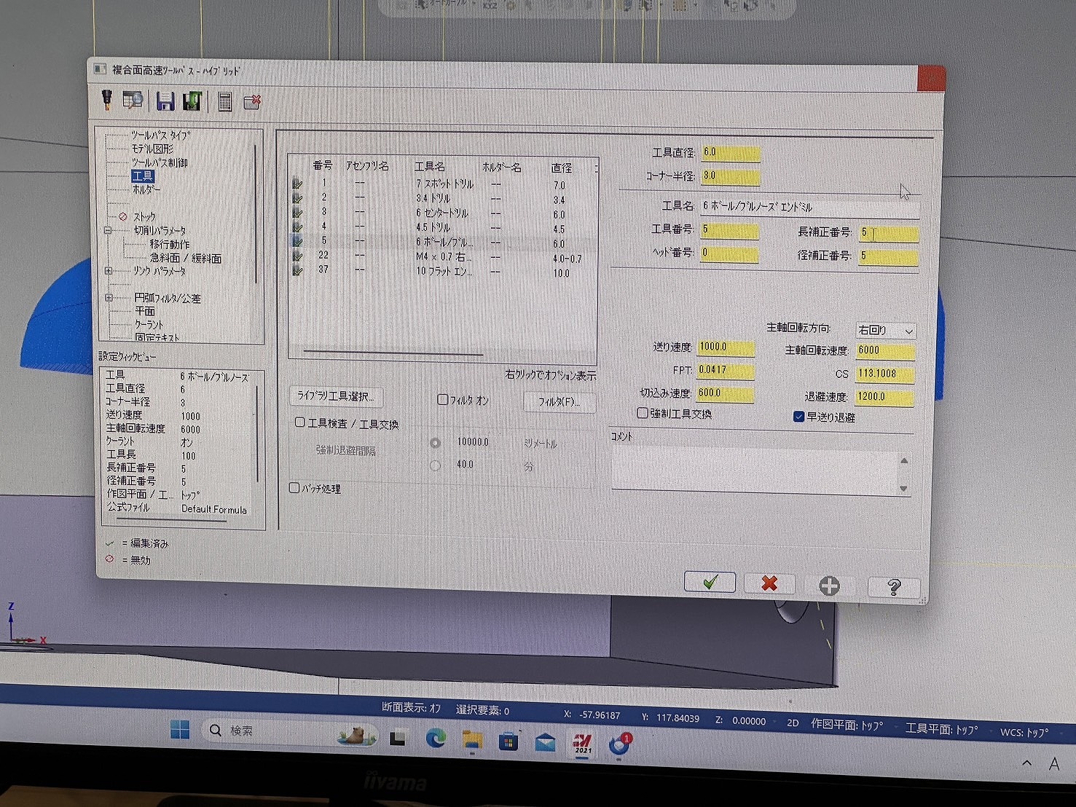The width and height of the screenshot is (1076, 807).
Task: Click the comment box scroll down arrow
Action: [904, 489]
